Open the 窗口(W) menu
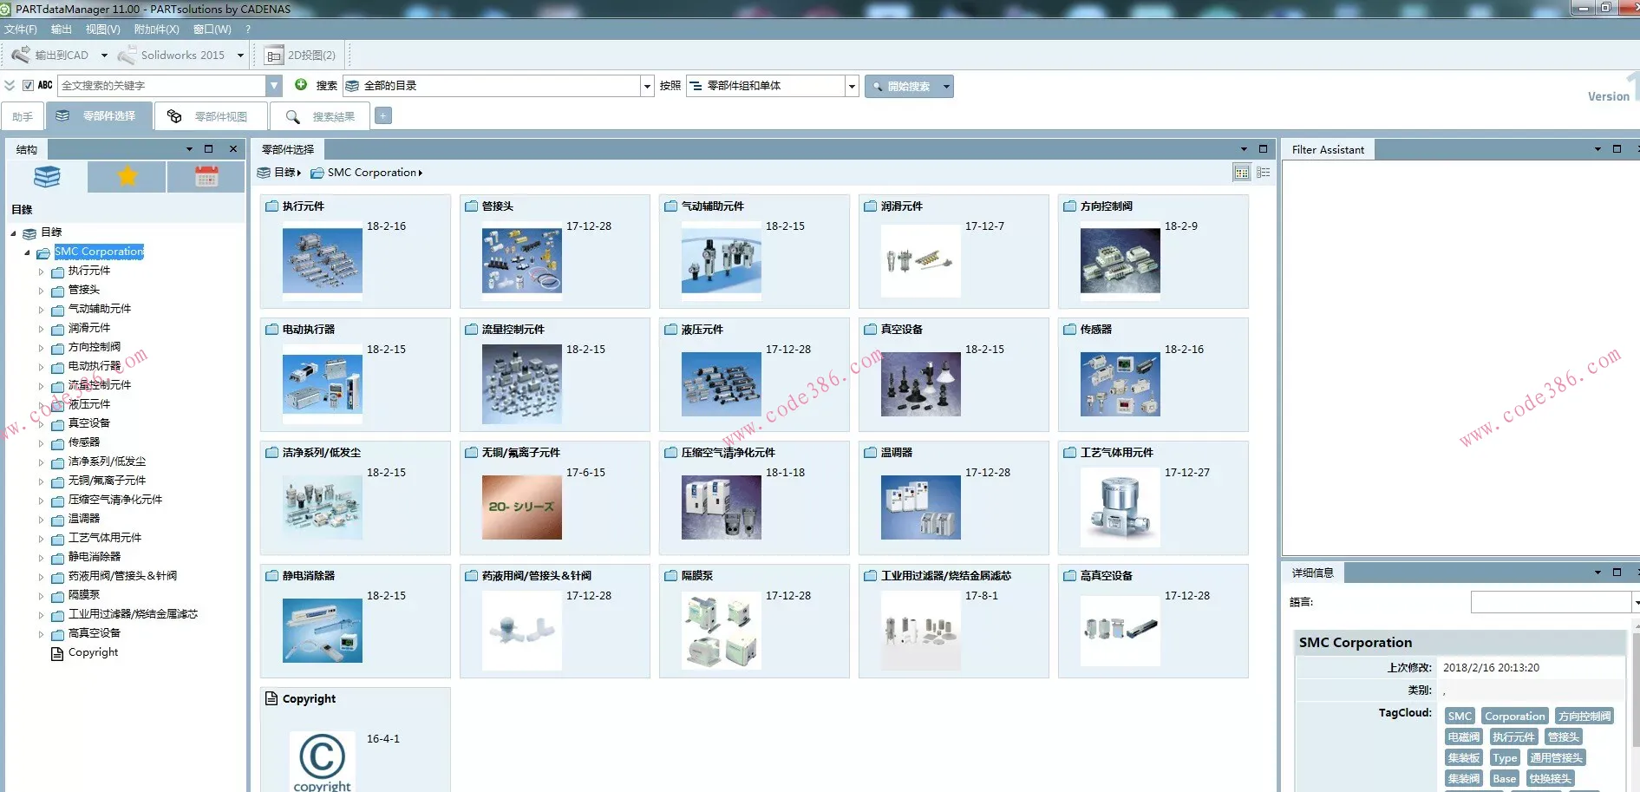The height and width of the screenshot is (792, 1640). (x=212, y=29)
